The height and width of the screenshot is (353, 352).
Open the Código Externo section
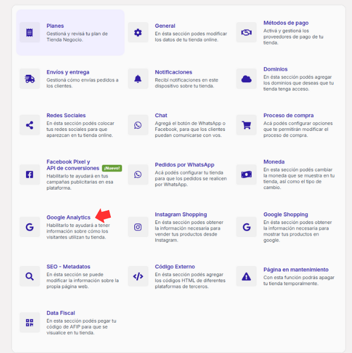(175, 267)
